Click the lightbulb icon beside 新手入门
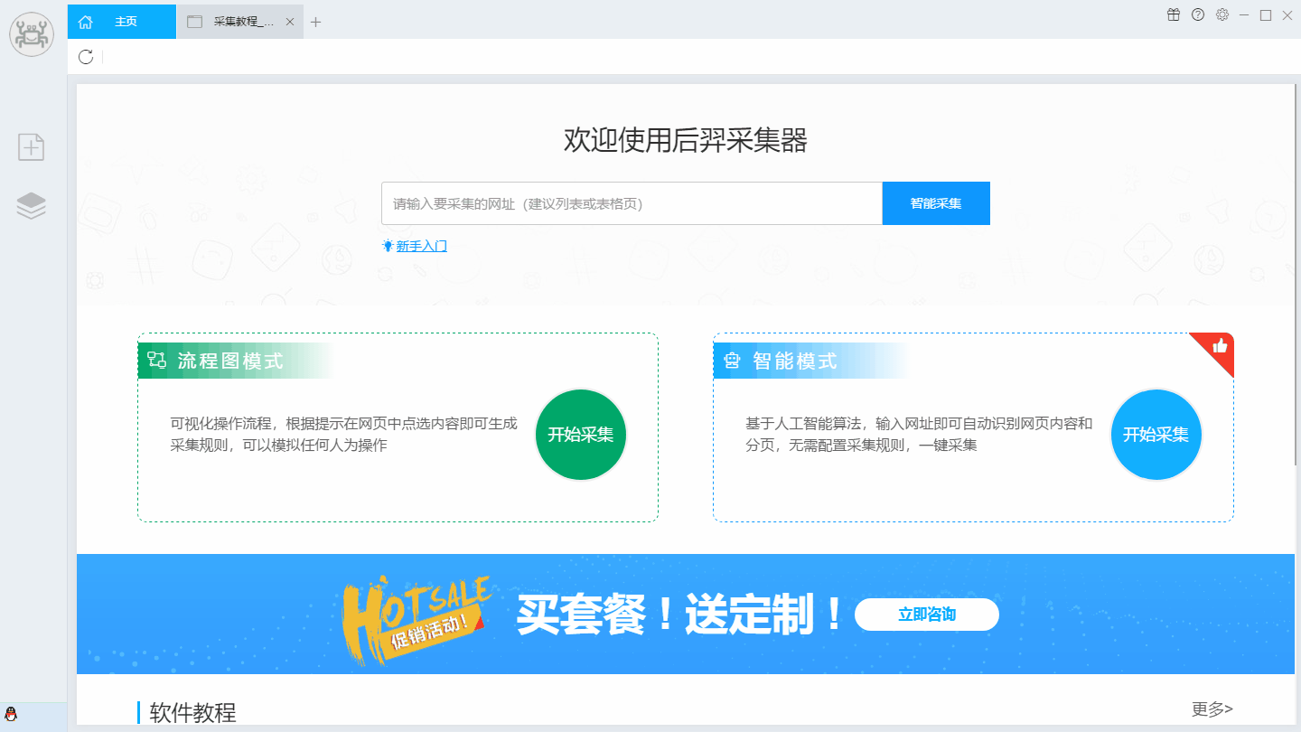Screen dimensions: 1301x732 click(388, 246)
